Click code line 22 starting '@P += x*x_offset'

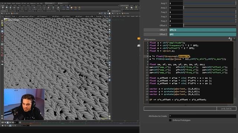tap(178, 100)
